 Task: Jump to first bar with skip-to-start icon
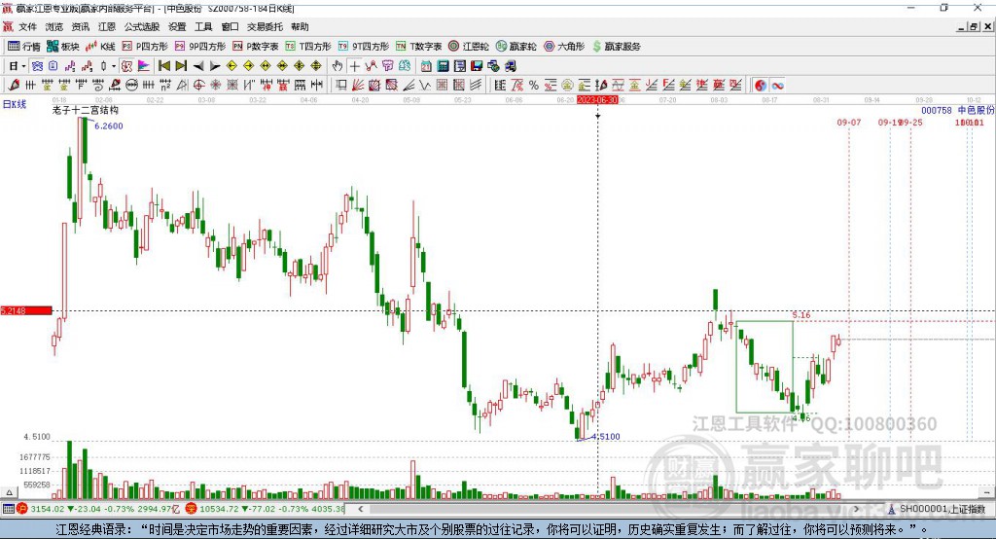click(163, 66)
